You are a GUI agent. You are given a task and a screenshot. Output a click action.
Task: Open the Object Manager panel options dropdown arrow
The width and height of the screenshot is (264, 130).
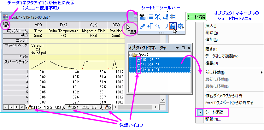(177, 48)
